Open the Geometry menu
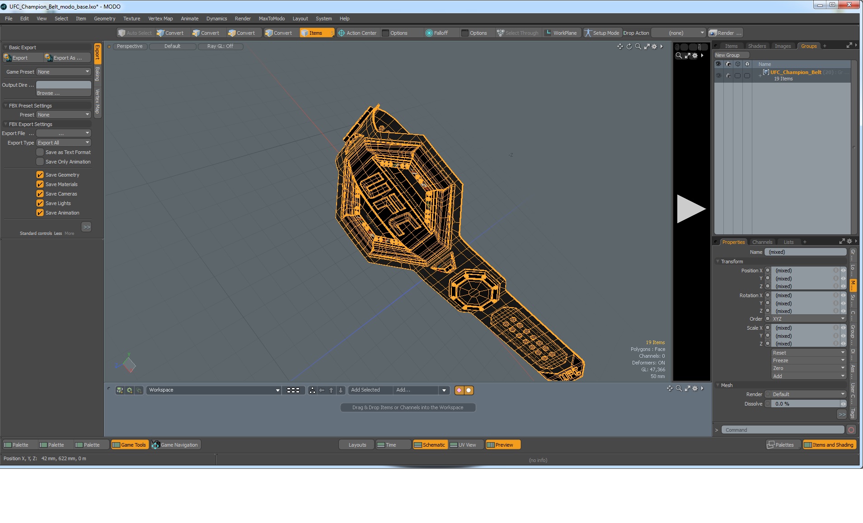 click(x=104, y=19)
